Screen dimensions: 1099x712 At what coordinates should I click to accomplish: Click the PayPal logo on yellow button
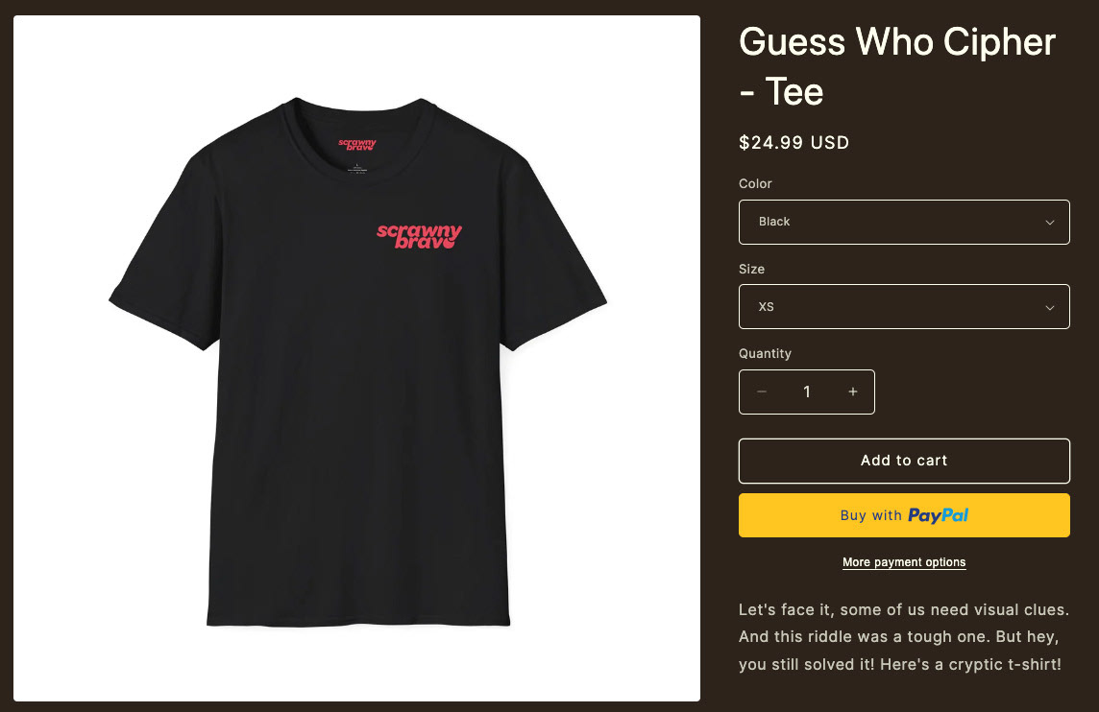(x=938, y=516)
